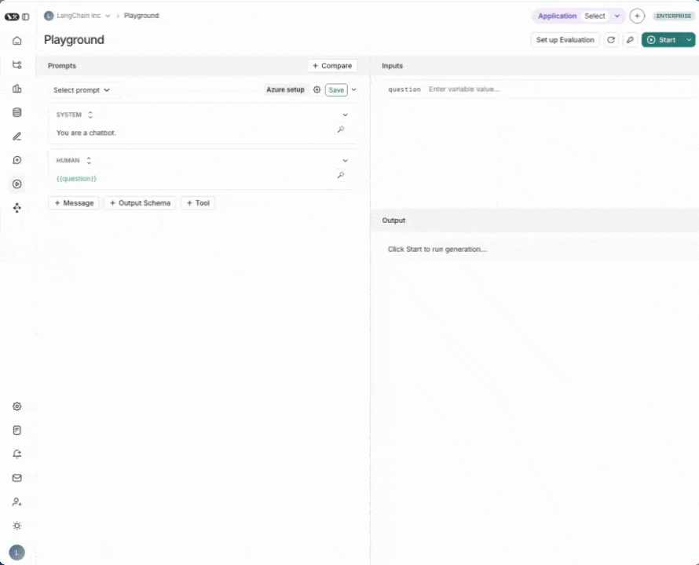
Task: Select the Annotation pencil icon
Action: 16,136
